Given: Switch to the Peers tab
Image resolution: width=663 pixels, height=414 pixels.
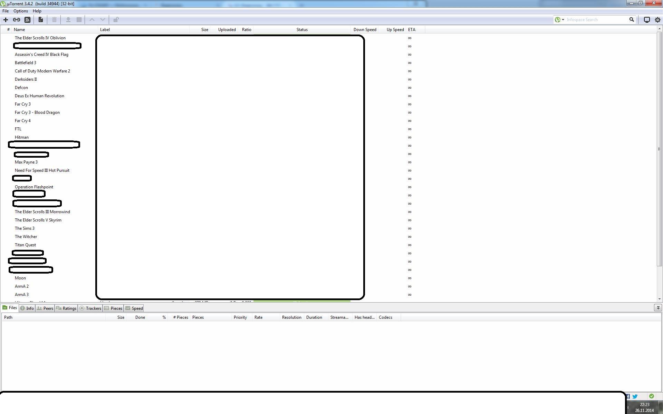Looking at the screenshot, I should click(45, 308).
